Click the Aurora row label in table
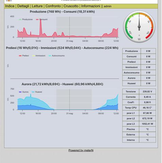 [131, 78]
